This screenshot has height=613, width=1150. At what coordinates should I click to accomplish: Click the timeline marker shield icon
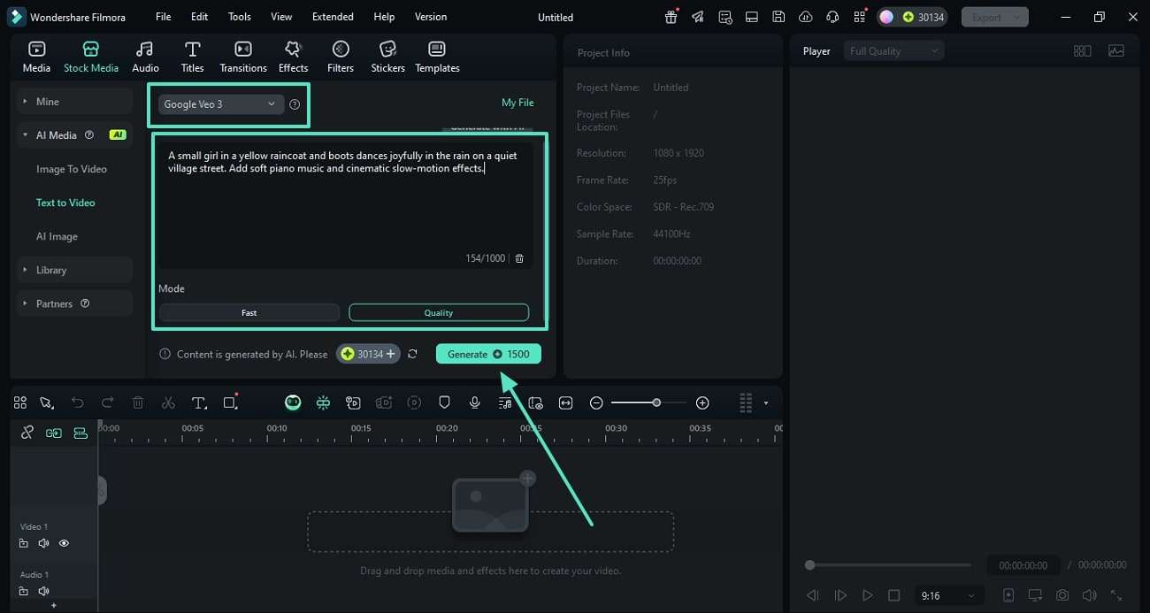tap(445, 403)
